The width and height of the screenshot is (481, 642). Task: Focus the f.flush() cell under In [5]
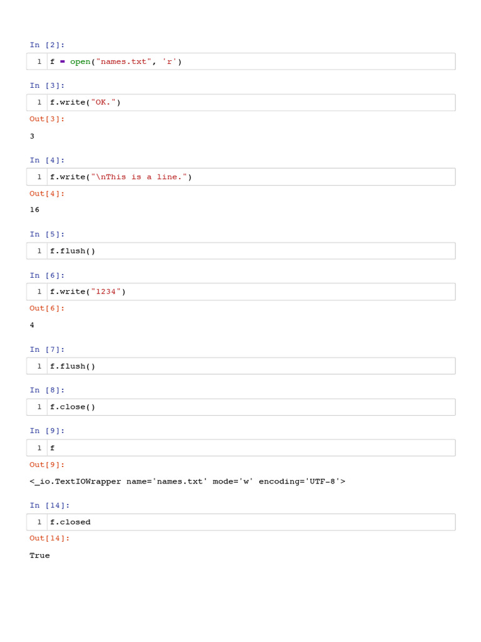pos(251,251)
